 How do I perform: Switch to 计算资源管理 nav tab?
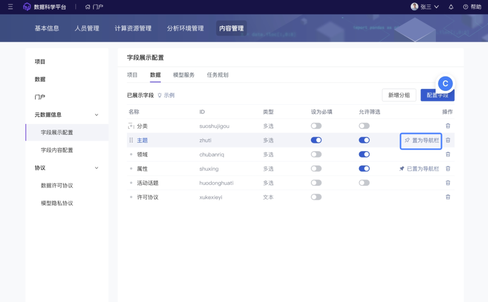(133, 28)
